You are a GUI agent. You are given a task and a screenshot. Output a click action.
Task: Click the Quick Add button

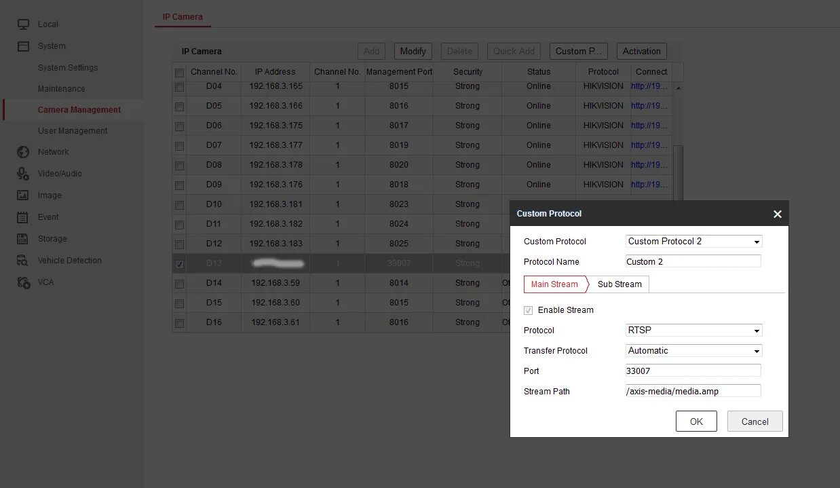coord(514,51)
